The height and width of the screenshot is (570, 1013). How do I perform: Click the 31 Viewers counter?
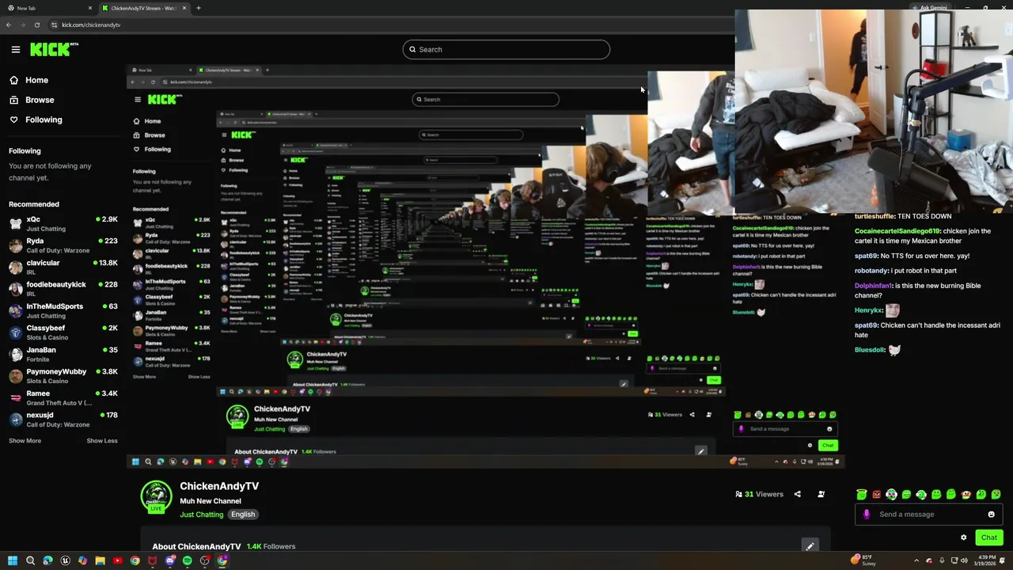click(x=759, y=494)
